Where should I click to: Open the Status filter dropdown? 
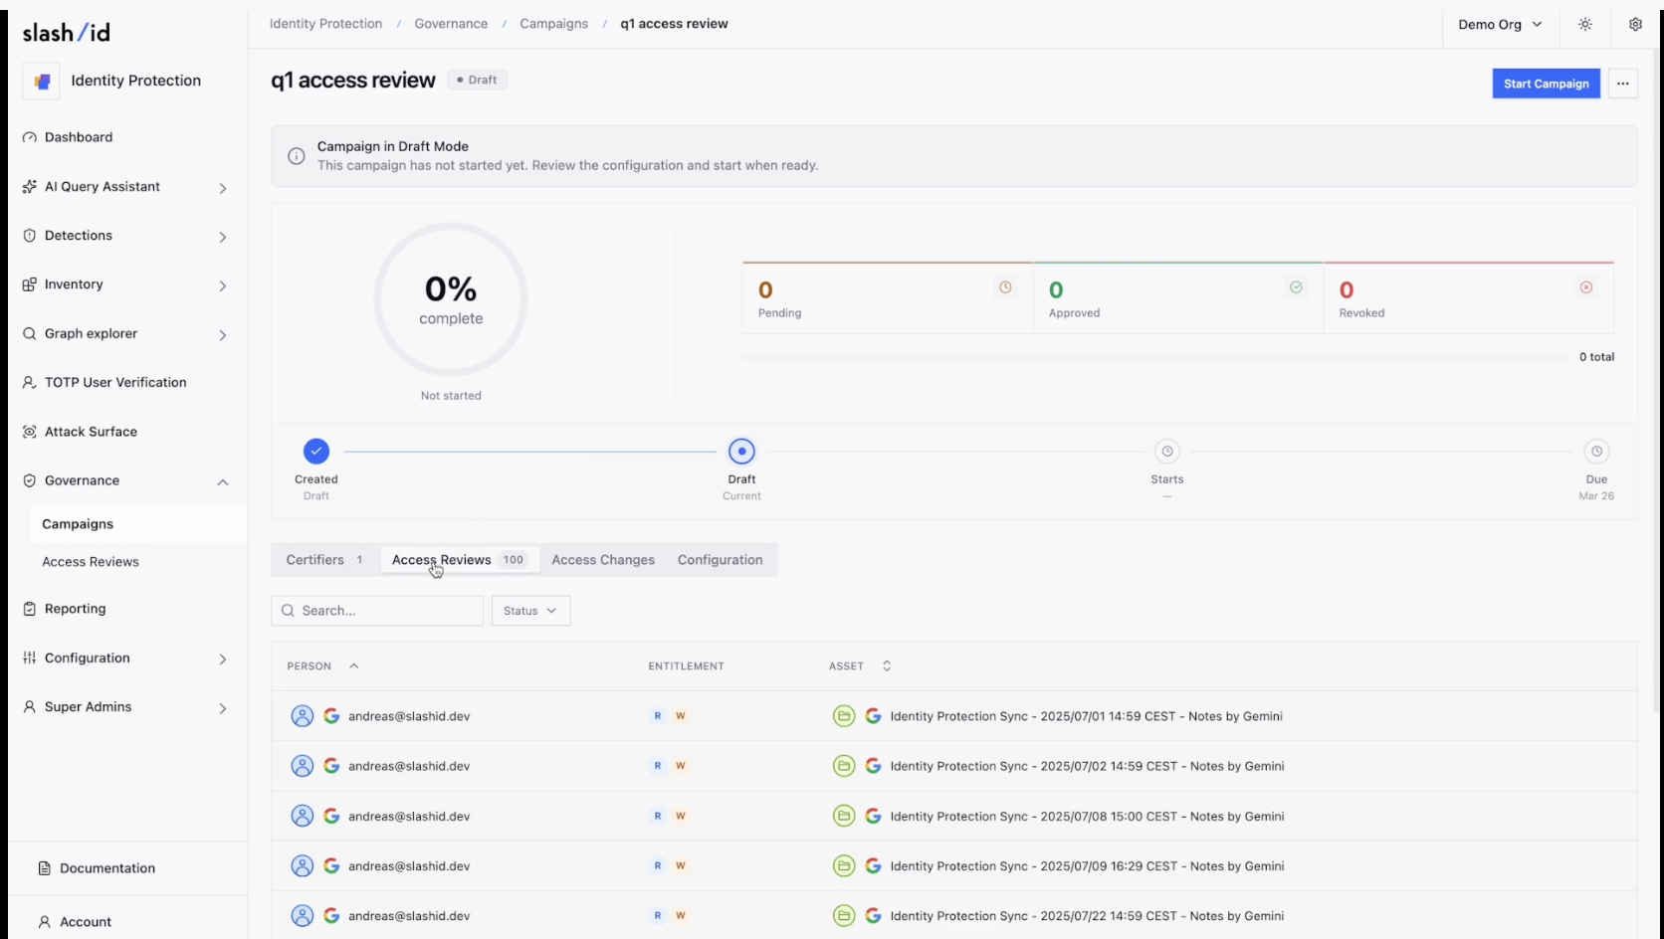pos(530,610)
